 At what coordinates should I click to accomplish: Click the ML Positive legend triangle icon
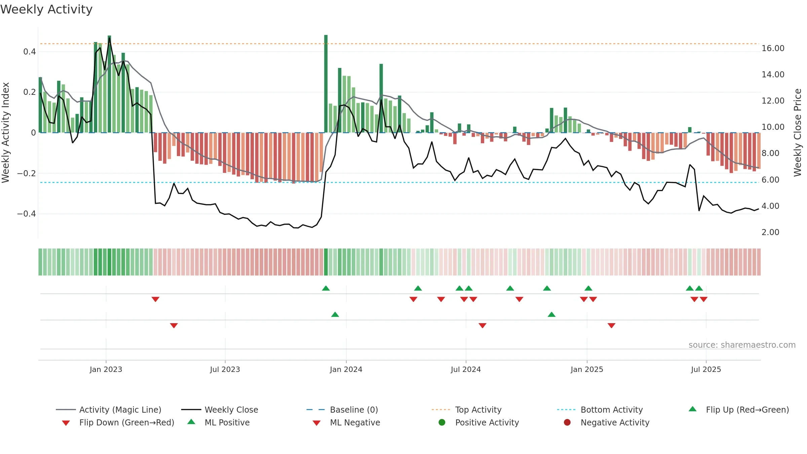click(x=191, y=422)
